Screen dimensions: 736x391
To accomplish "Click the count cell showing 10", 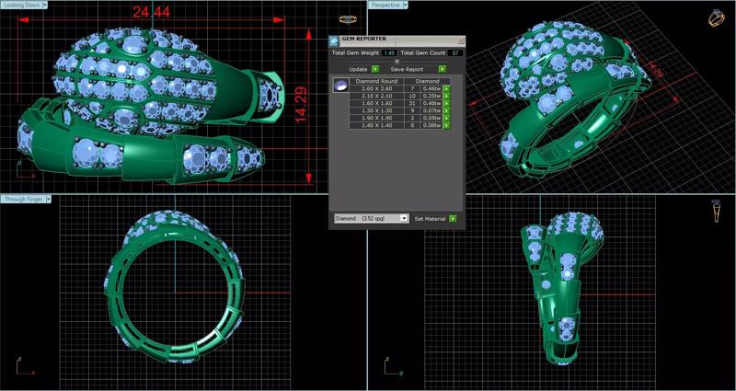I will [412, 96].
